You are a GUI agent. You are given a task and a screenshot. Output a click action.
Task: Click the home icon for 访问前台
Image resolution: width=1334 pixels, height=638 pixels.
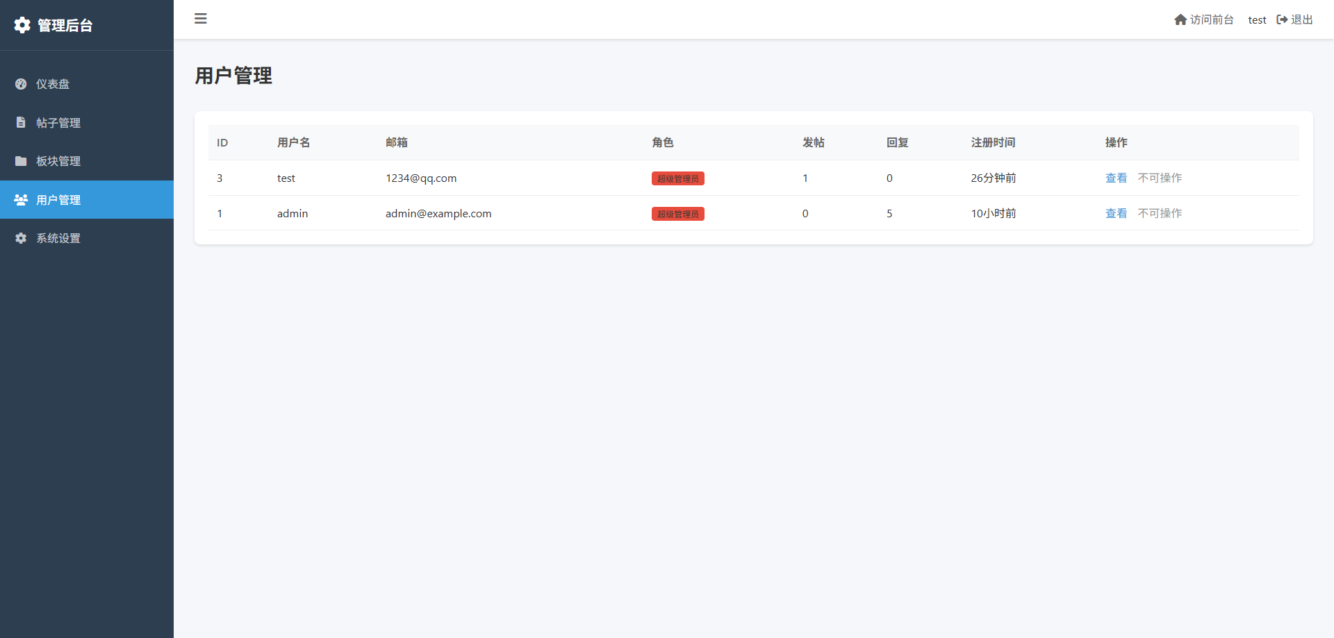1180,19
